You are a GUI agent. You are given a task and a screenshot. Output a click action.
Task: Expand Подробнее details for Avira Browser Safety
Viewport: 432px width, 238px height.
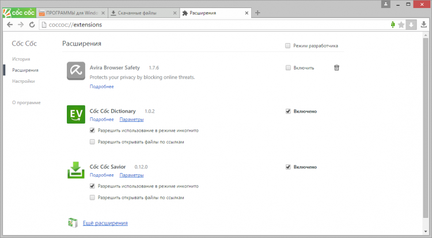coord(101,87)
